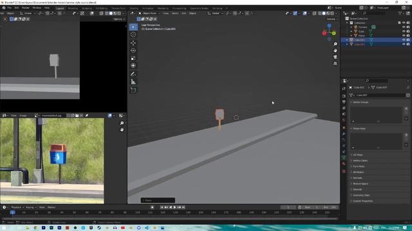Select the Measure tool

click(x=133, y=82)
